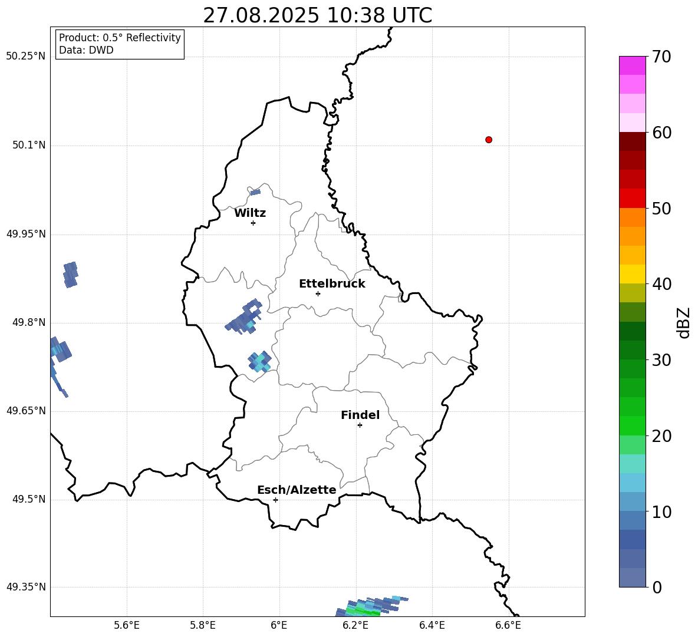Click the 49.8°N latitude label
698x637 pixels.
point(29,322)
